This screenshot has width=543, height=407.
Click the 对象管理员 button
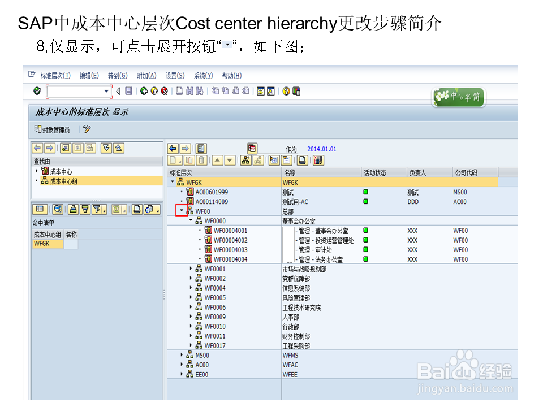(x=52, y=129)
